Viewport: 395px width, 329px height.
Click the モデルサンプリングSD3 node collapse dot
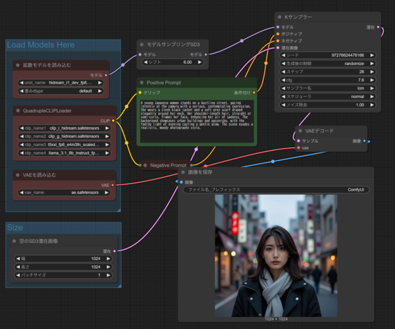click(143, 45)
